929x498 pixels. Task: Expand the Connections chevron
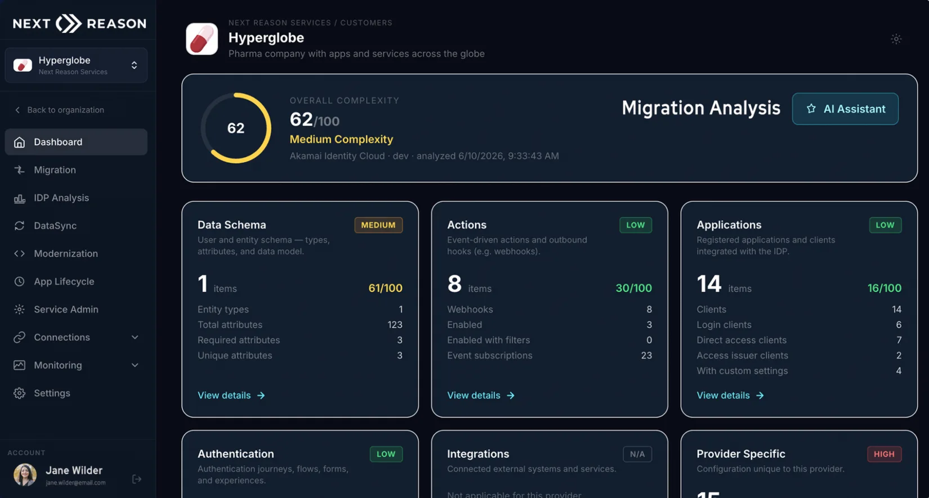click(135, 337)
